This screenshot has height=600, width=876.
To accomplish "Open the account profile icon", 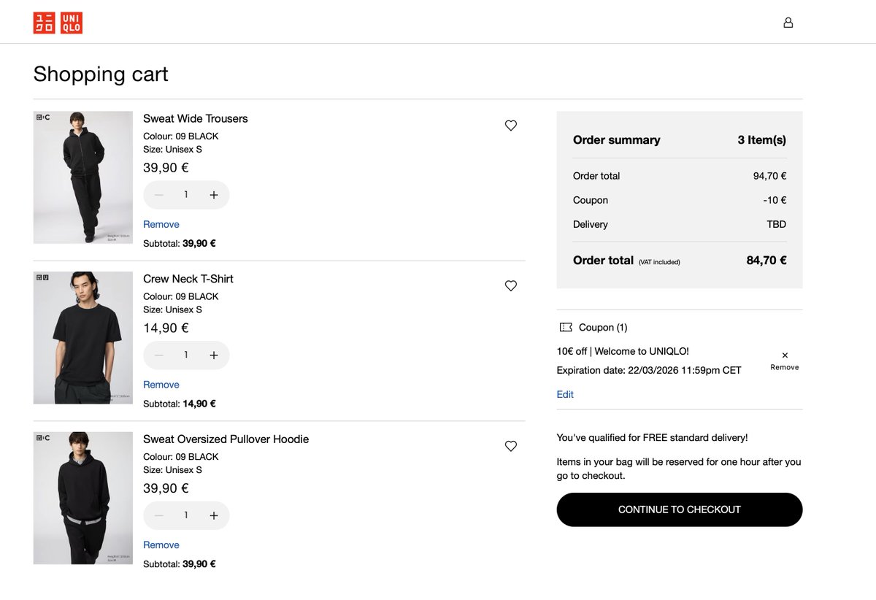I will click(788, 23).
